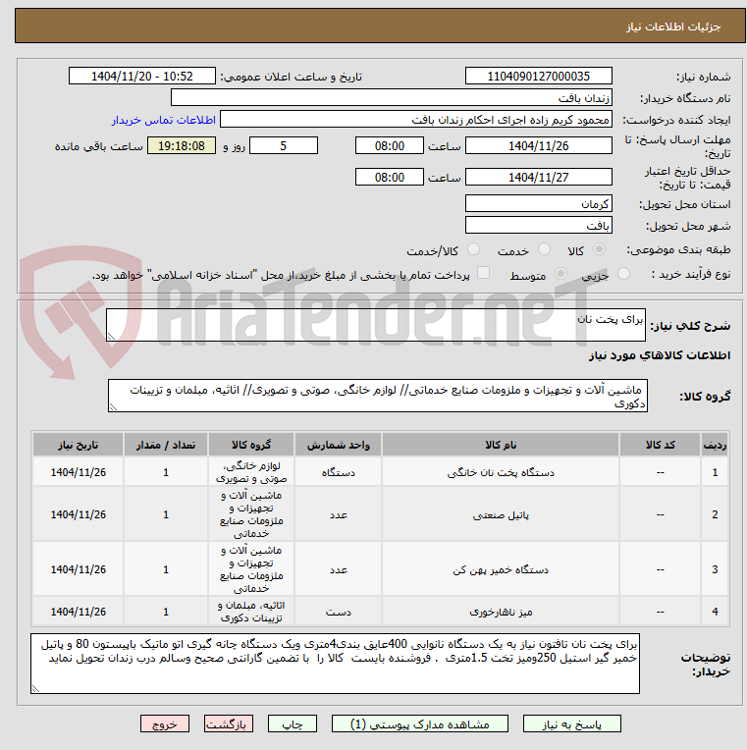The image size is (747, 750).
Task: Click the نام دستگاه خریدار field زندان بافت
Action: pyautogui.click(x=392, y=98)
